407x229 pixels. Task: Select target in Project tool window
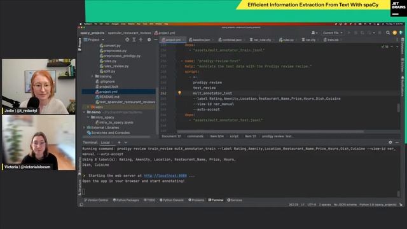point(127,39)
